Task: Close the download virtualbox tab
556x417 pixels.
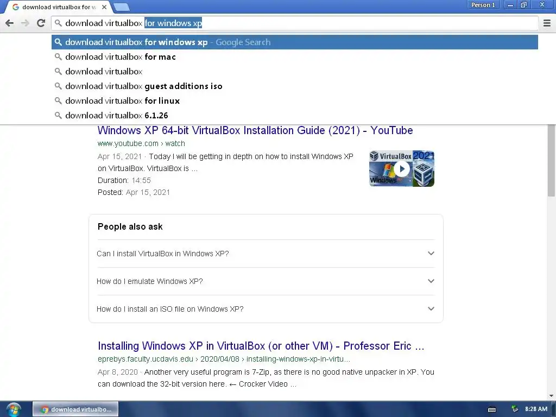Action: pyautogui.click(x=104, y=7)
